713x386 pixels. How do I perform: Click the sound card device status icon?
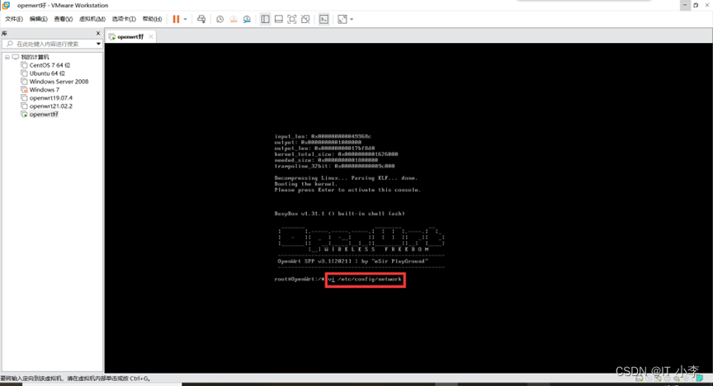[x=677, y=379]
